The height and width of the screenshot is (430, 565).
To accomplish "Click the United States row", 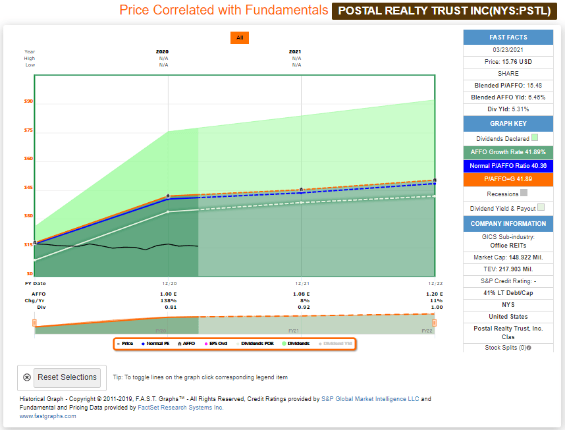I will (508, 317).
